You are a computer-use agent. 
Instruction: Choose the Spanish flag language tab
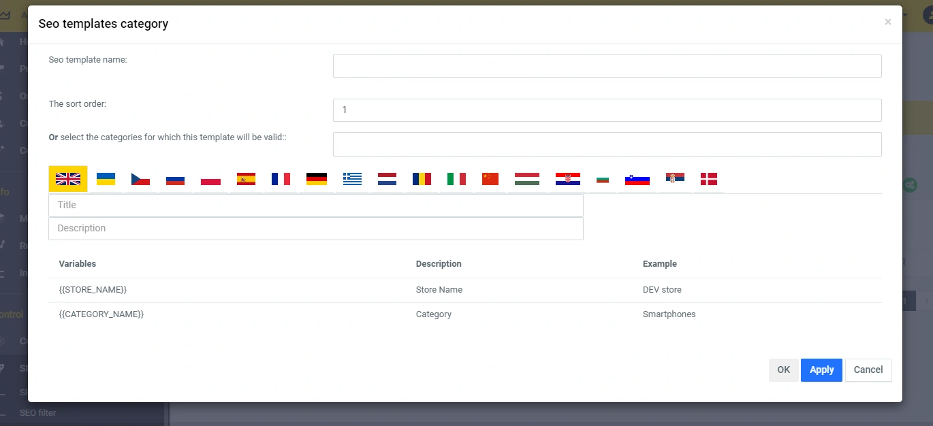[246, 179]
